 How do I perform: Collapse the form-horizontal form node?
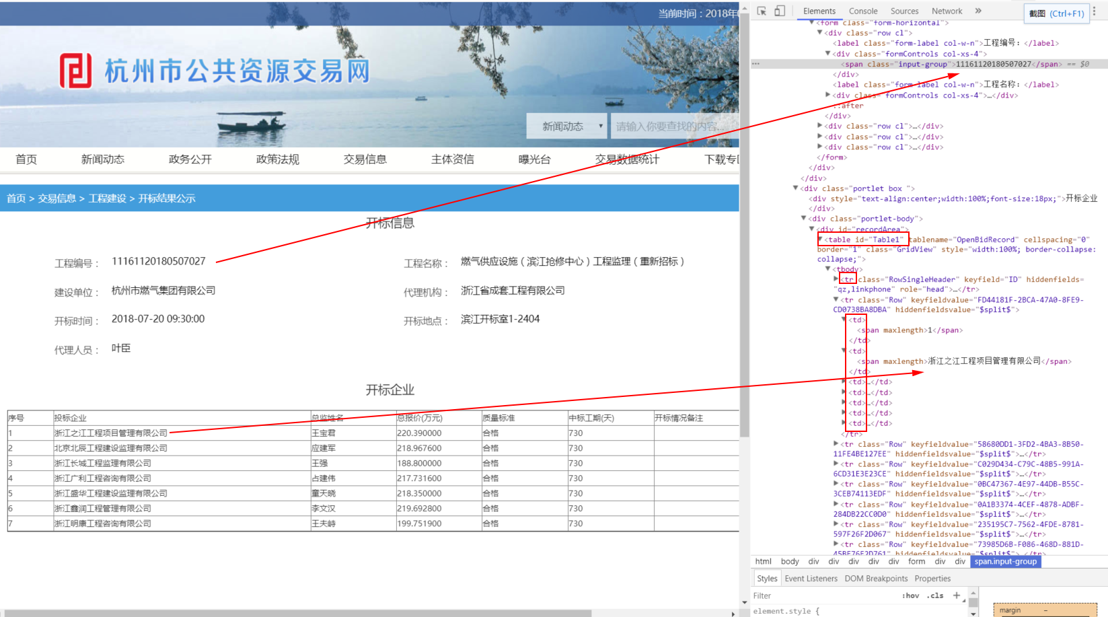click(x=811, y=23)
